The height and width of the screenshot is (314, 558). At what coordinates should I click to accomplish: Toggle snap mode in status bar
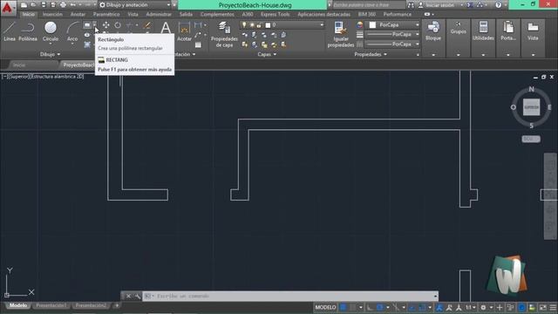(352, 307)
